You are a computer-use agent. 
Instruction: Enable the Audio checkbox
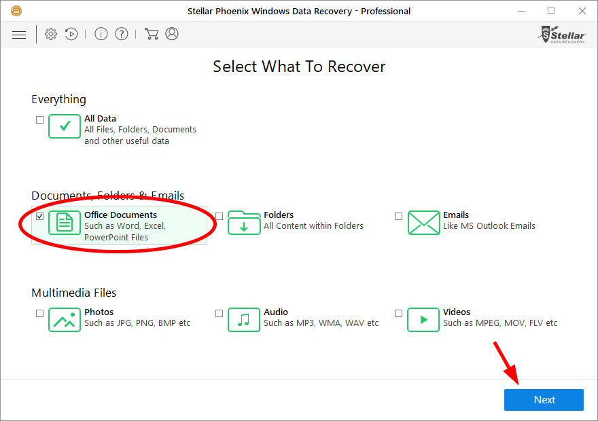click(219, 313)
